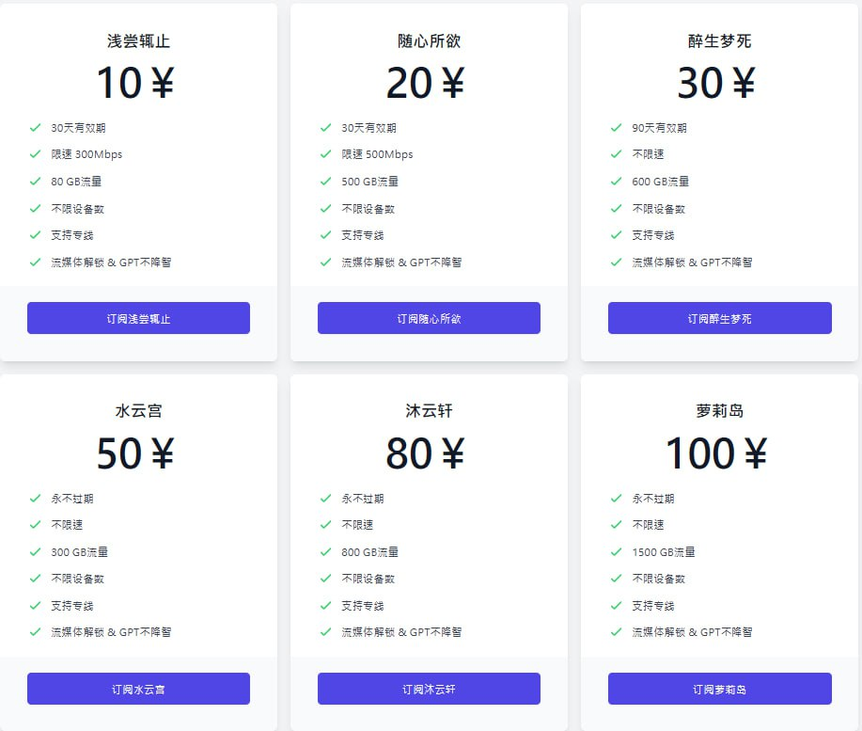This screenshot has height=731, width=862.
Task: Click the 订阅随心所欲 subscribe button
Action: [x=428, y=317]
